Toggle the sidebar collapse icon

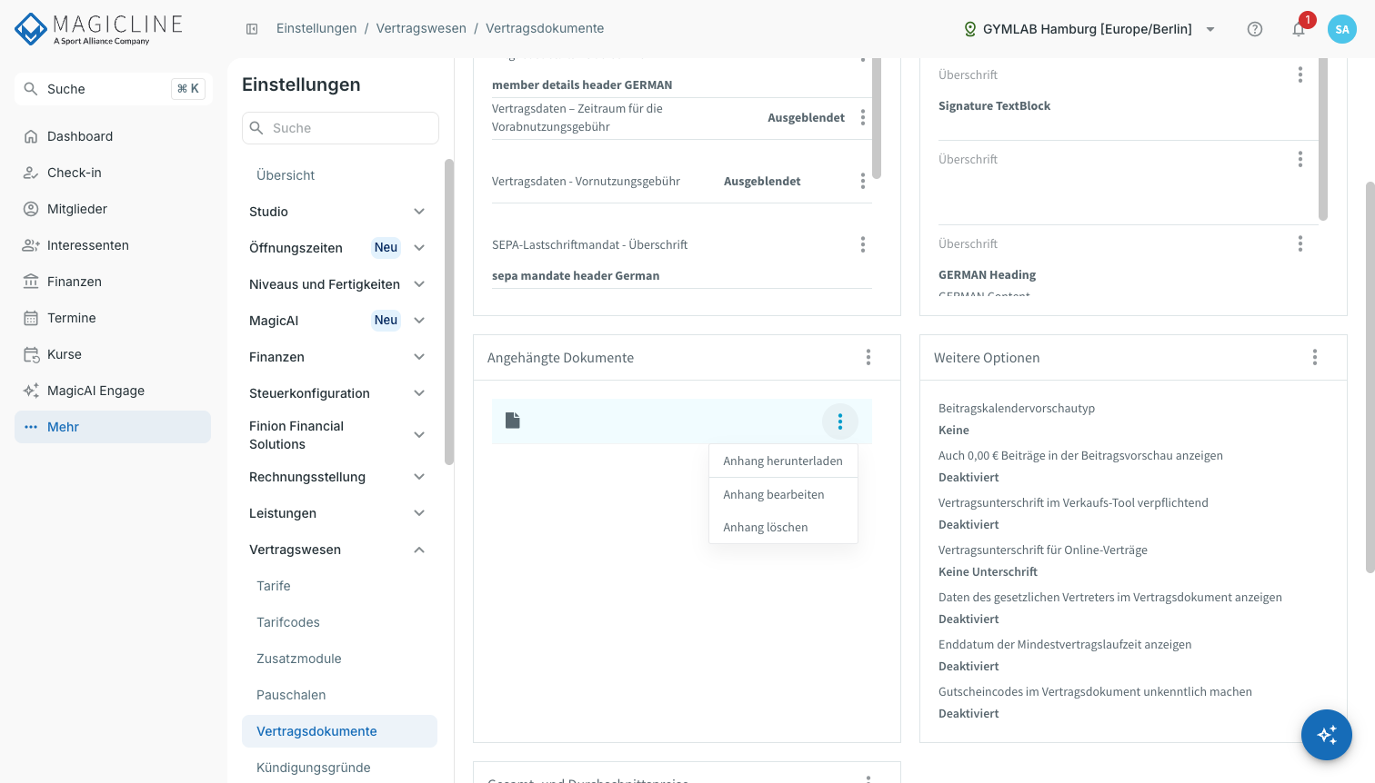coord(252,29)
